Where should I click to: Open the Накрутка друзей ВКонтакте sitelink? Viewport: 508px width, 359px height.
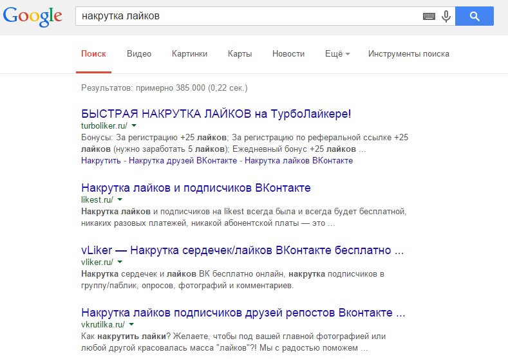click(x=183, y=160)
